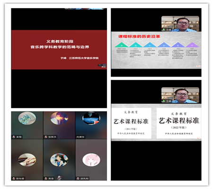Screen dimensions: 213x189
Task: Click the 2011 edition 艺术课程标准 cover
Action: [131, 123]
